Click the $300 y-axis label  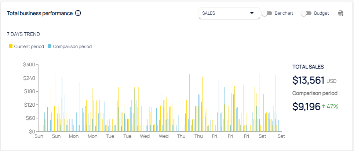pos(29,65)
